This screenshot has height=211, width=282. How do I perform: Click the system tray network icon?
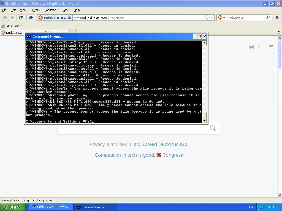tap(262, 207)
